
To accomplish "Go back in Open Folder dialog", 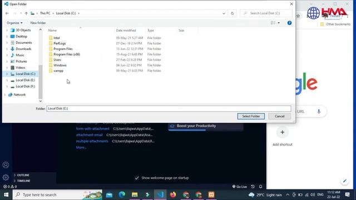I will [7, 13].
